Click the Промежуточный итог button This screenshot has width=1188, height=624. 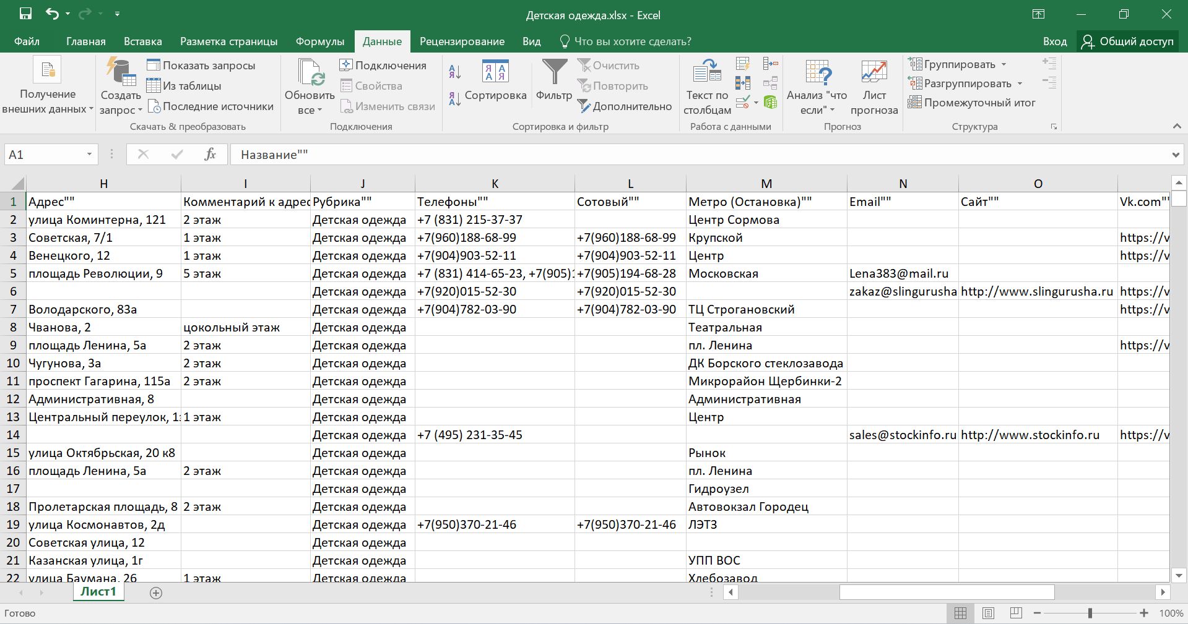972,103
